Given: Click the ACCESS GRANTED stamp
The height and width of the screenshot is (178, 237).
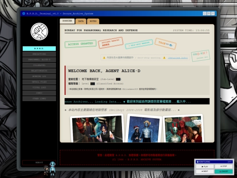Looking at the screenshot, I should pyautogui.click(x=81, y=44).
